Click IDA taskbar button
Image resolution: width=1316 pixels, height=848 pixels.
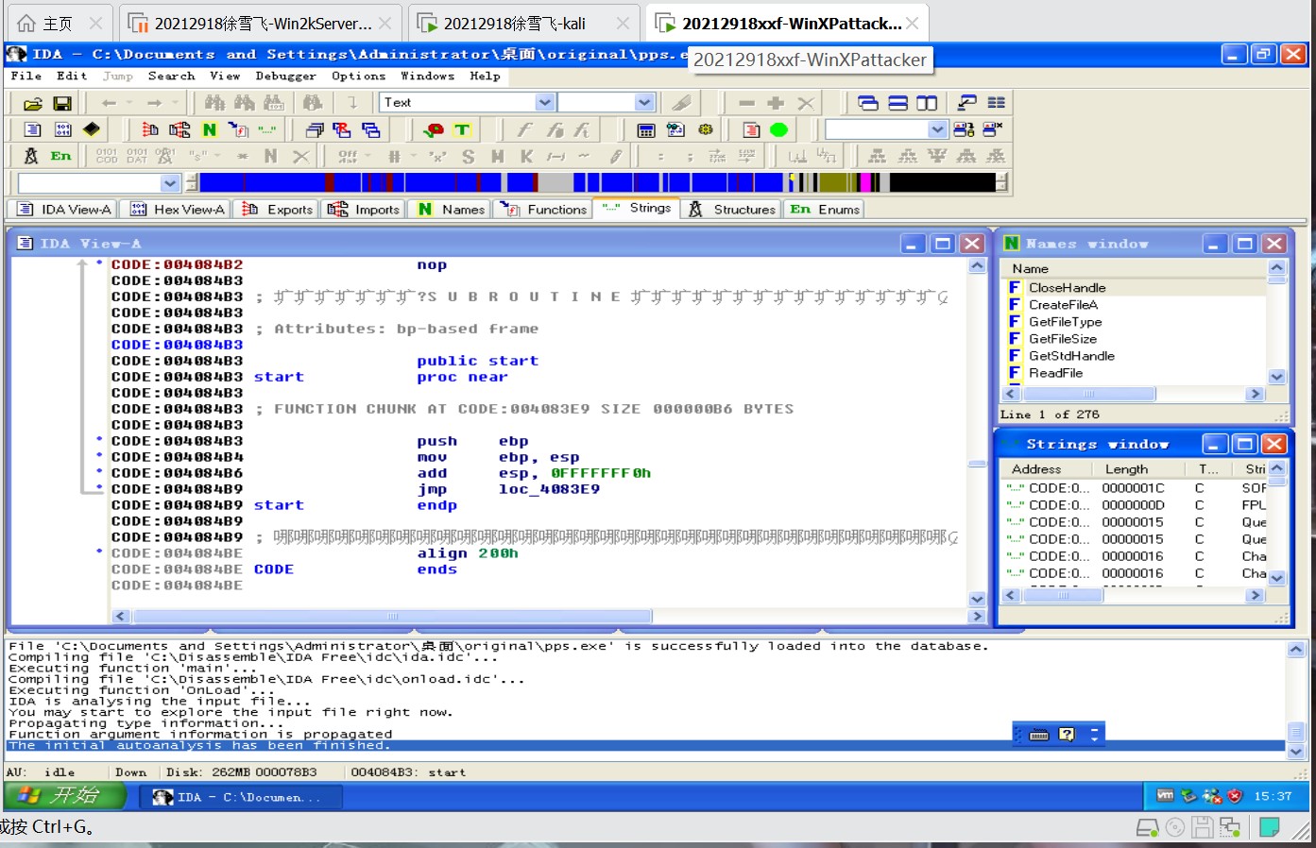(241, 797)
